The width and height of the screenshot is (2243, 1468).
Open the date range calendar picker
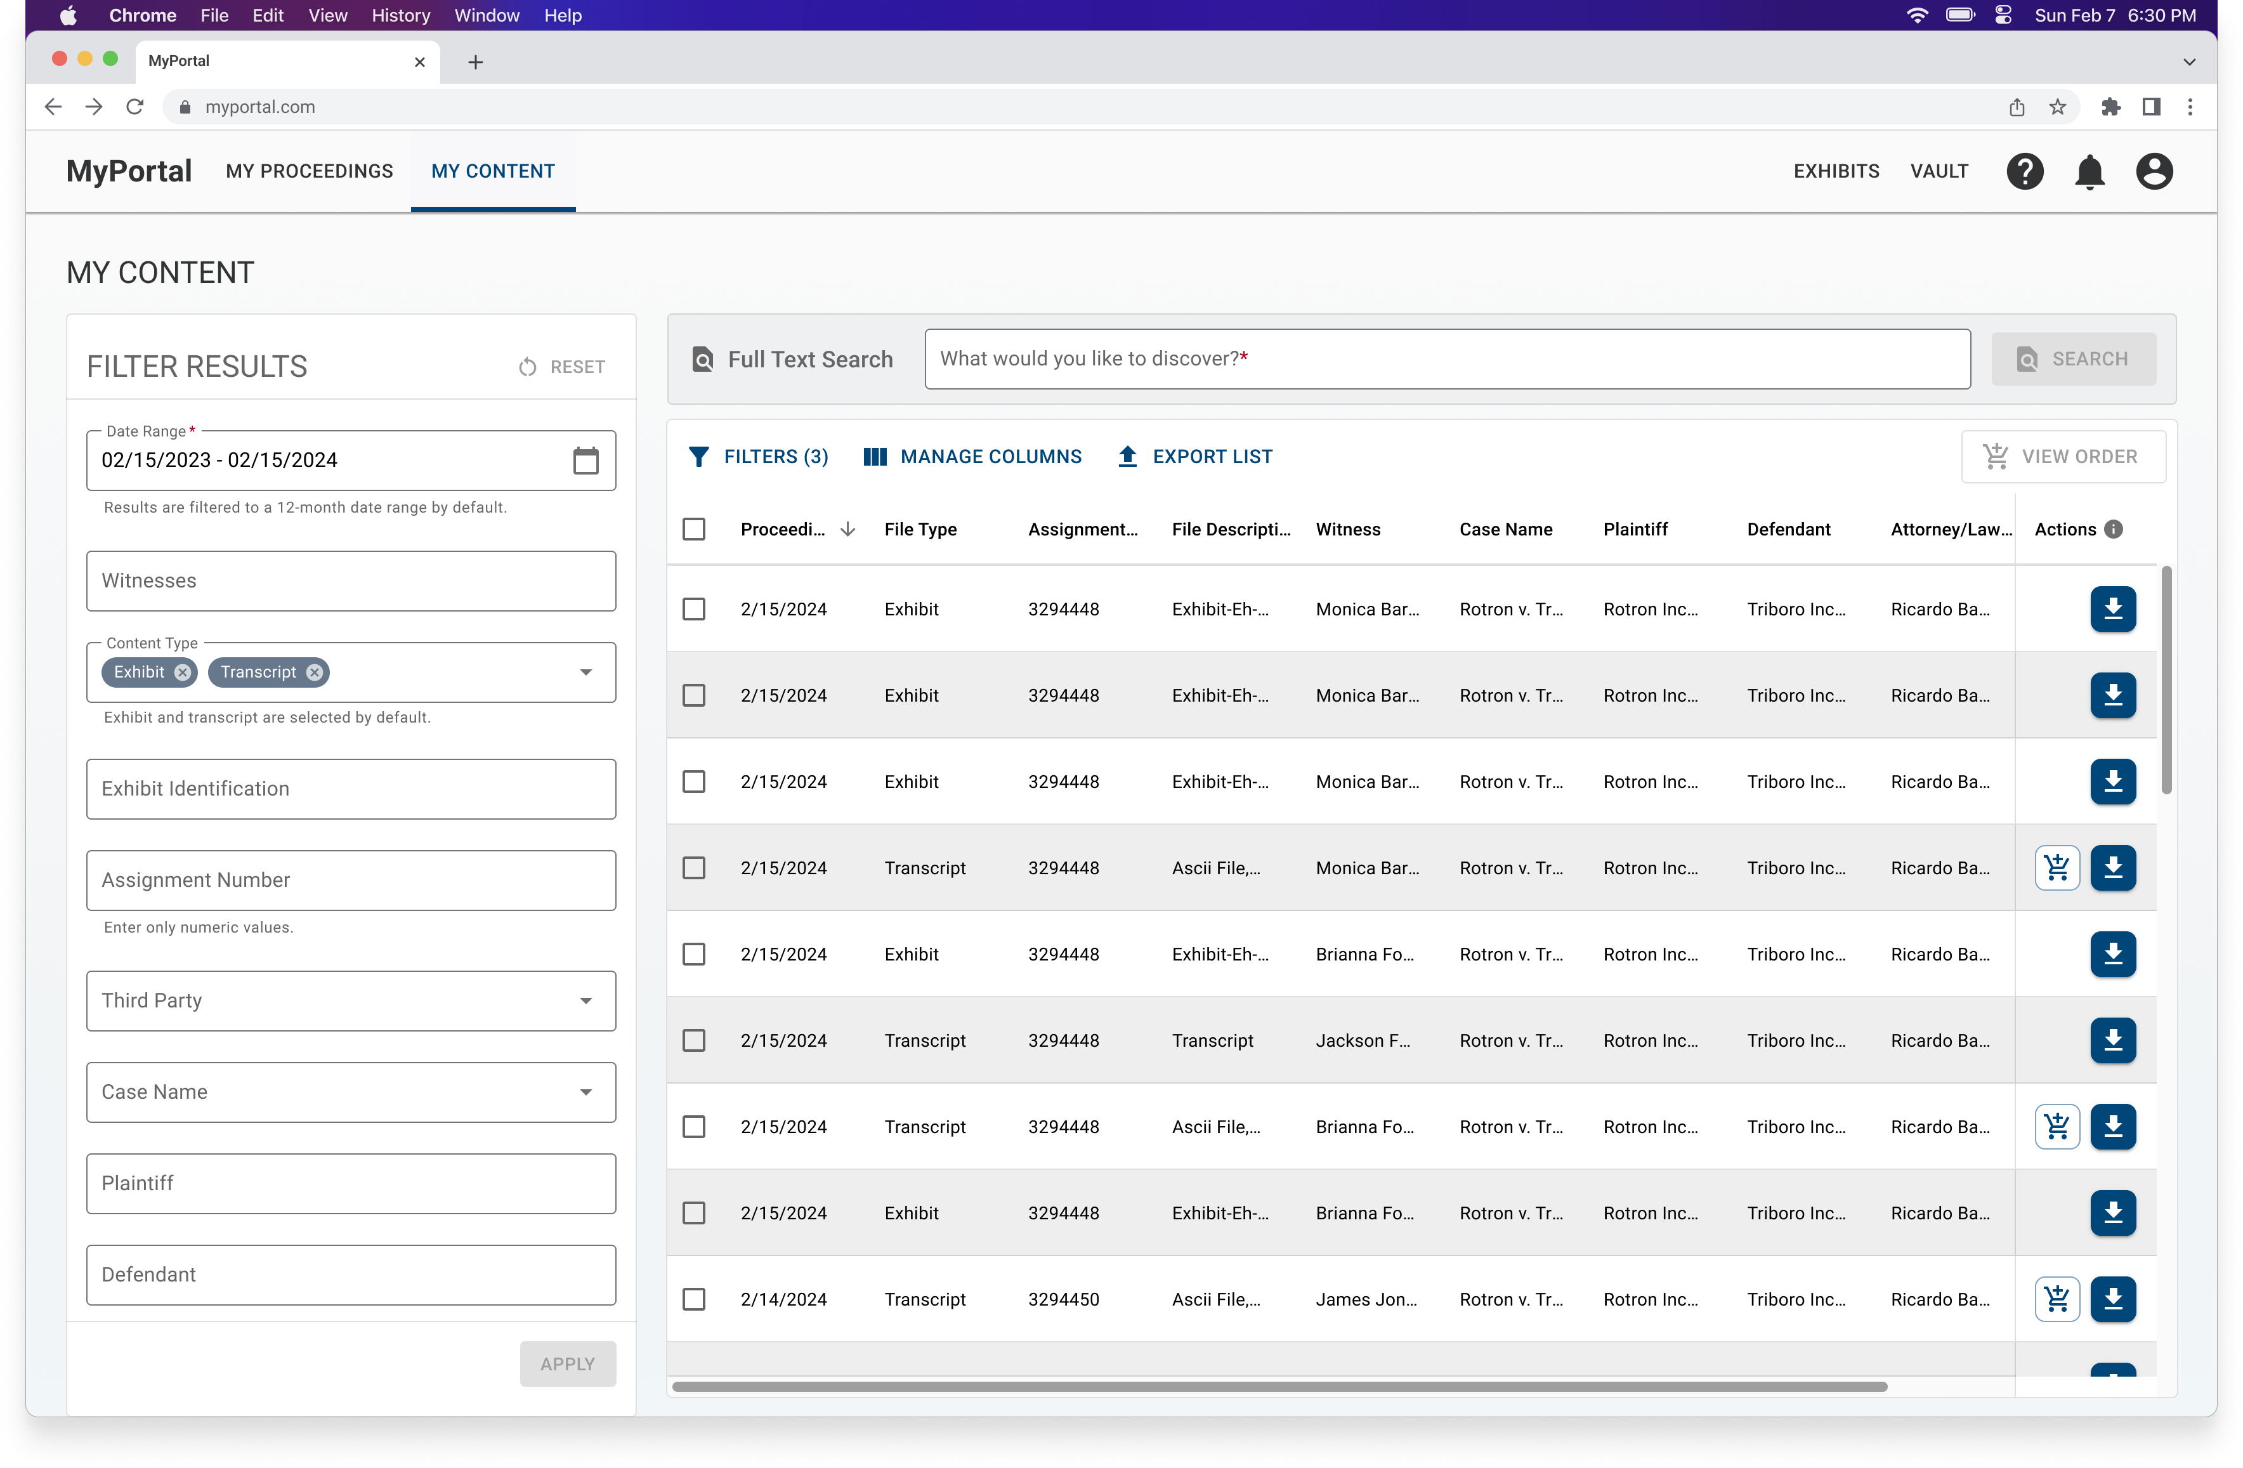click(x=585, y=461)
